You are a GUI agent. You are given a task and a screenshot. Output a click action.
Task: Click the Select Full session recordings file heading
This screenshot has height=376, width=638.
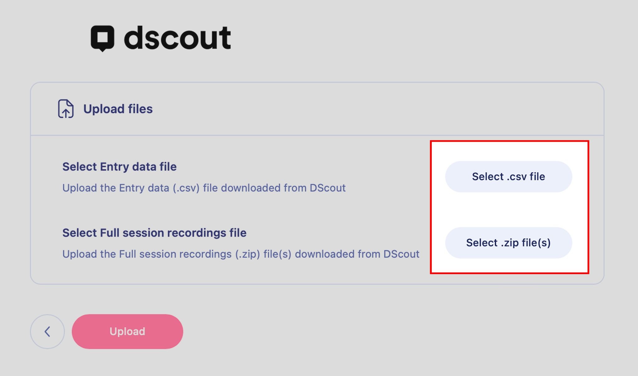[154, 233]
